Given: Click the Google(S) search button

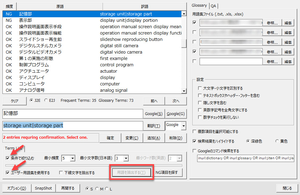Looking at the screenshot, I should coord(154,114).
